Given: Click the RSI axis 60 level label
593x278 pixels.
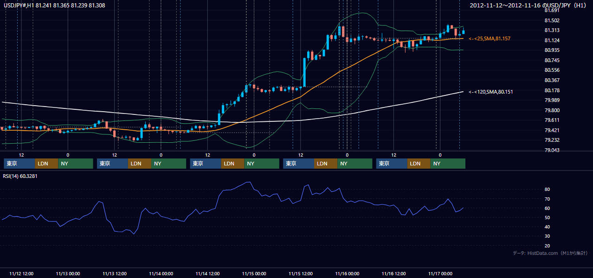Looking at the screenshot, I should coord(547,208).
